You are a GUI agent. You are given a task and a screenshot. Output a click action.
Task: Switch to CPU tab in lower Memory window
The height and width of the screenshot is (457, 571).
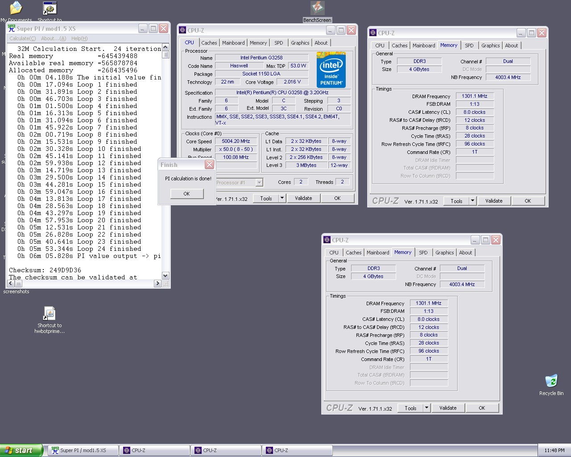[x=334, y=253]
